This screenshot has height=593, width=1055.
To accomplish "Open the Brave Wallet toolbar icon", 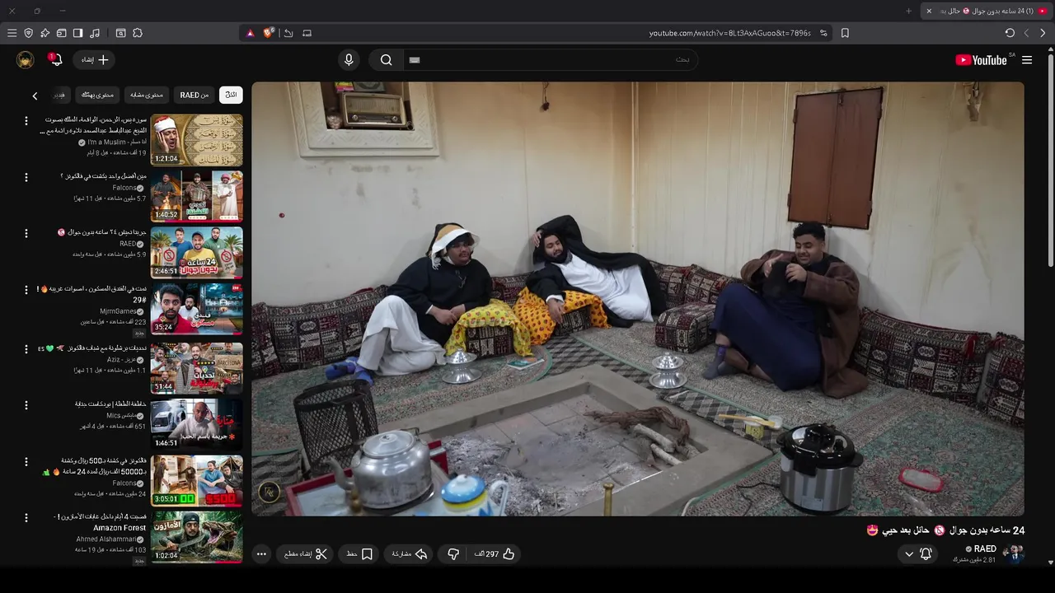I will click(x=62, y=33).
